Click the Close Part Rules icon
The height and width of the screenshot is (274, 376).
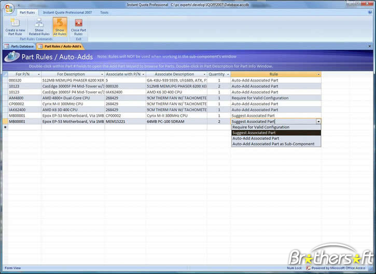(78, 23)
